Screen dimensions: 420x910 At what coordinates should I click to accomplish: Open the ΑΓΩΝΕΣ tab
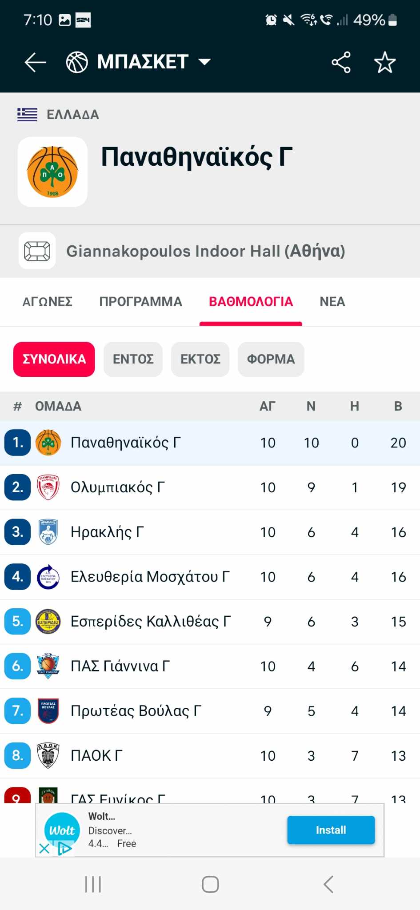[x=48, y=302]
